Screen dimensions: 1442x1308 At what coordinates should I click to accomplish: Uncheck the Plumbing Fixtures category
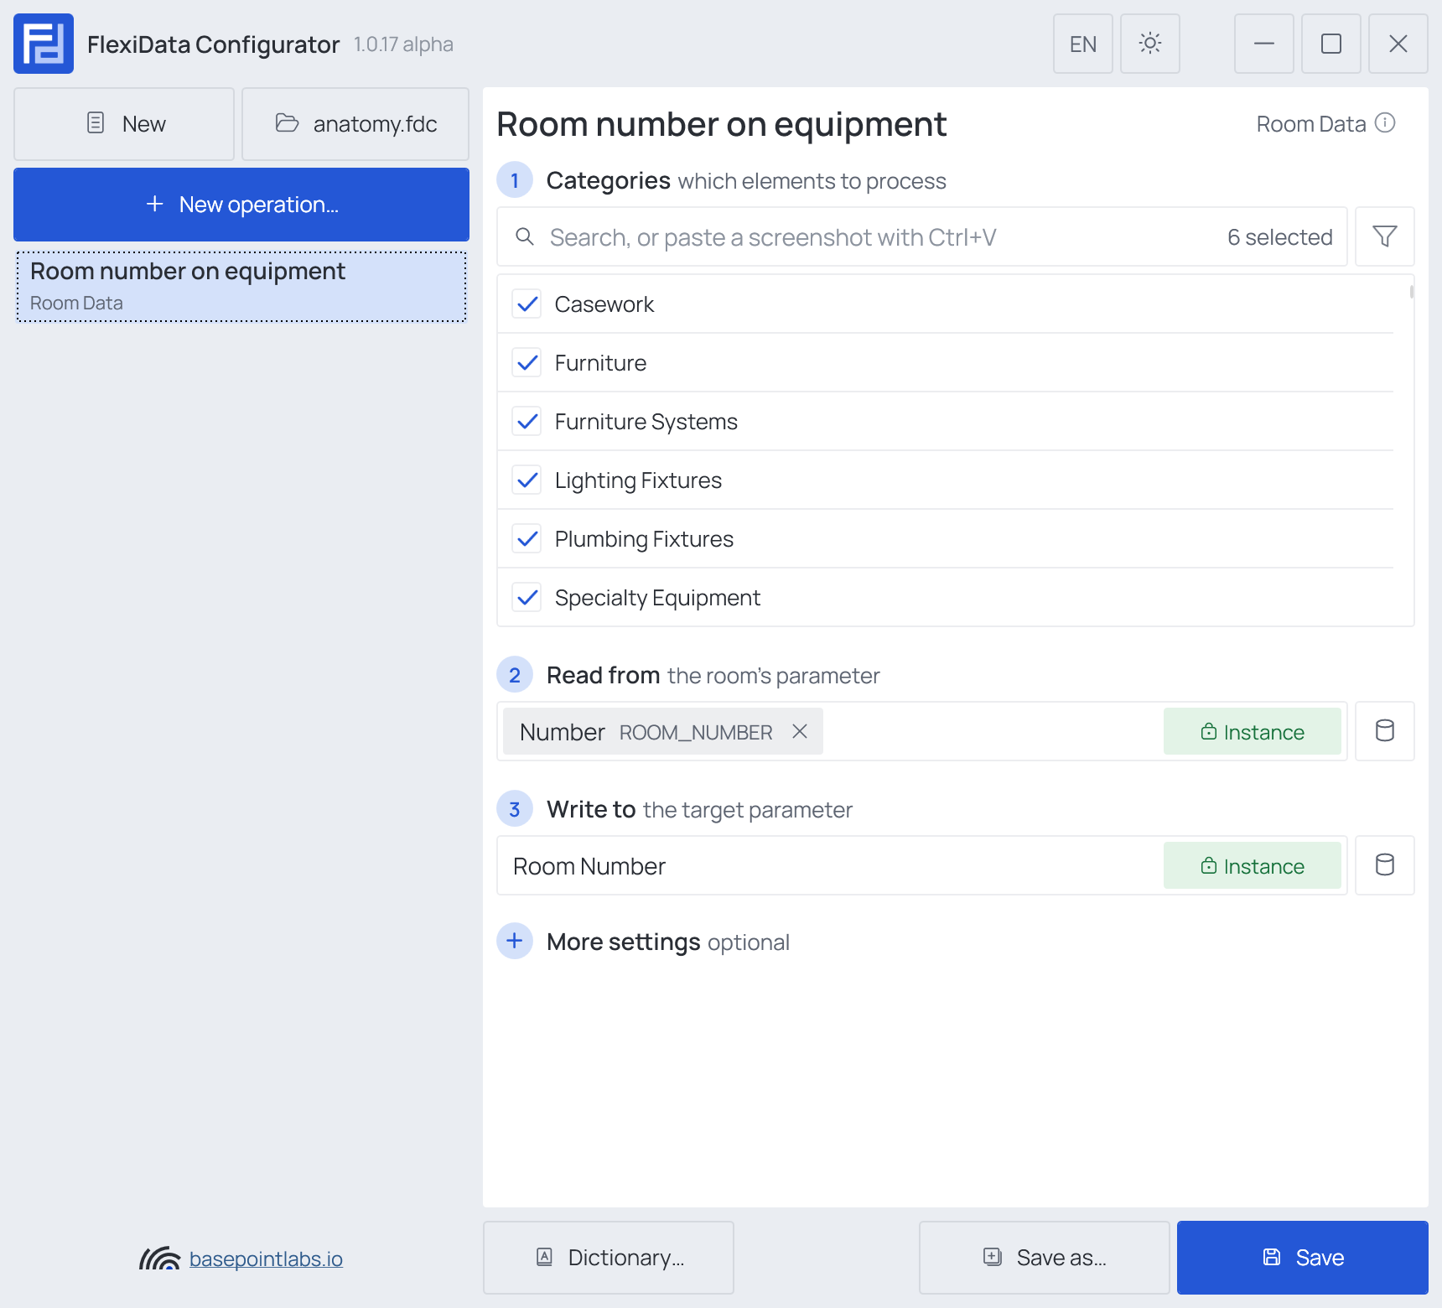(526, 538)
